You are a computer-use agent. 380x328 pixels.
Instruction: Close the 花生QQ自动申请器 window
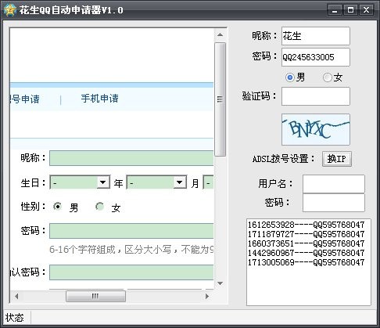pos(366,10)
